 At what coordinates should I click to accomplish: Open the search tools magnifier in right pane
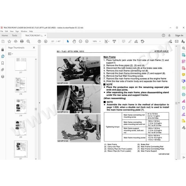184,48
